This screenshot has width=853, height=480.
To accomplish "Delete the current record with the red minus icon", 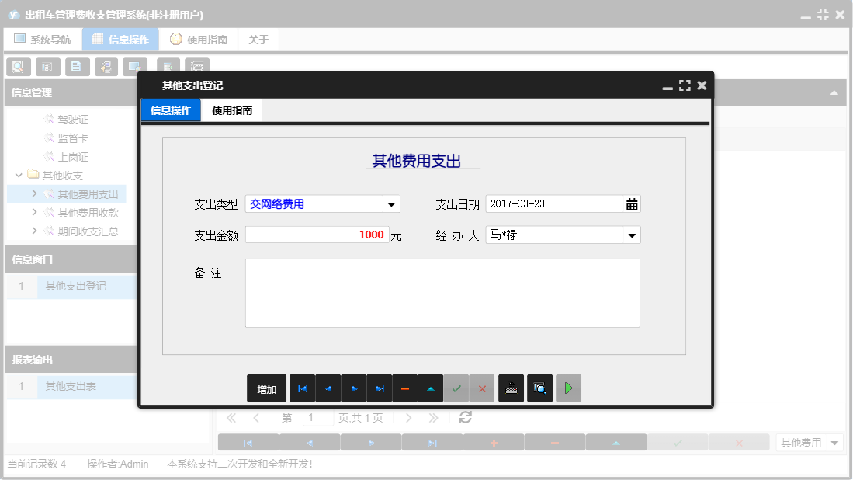I will 404,388.
